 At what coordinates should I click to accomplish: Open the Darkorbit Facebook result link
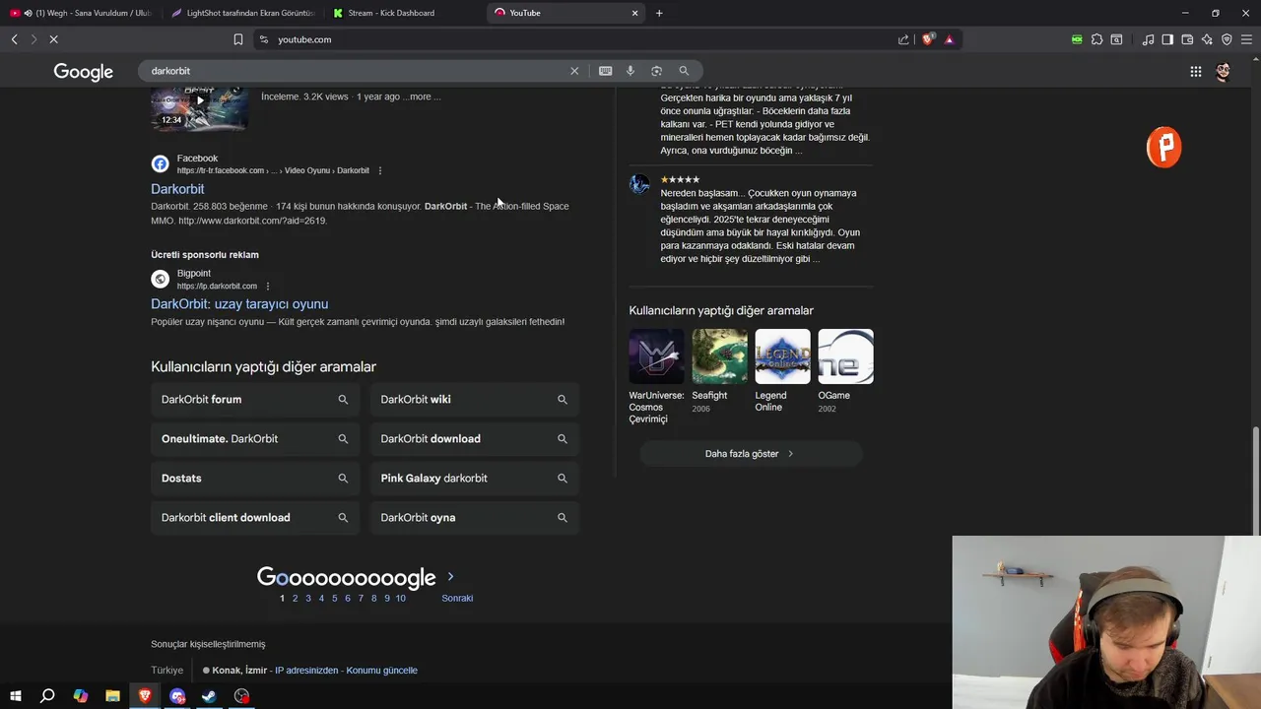(x=177, y=189)
